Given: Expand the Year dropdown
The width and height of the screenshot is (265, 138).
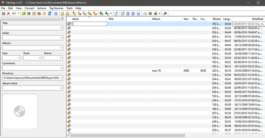Looking at the screenshot, I should click(19, 58).
